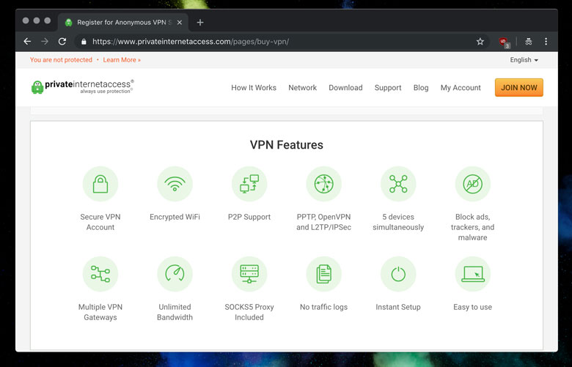Viewport: 572px width, 367px height.
Task: Open a new tab with the plus button
Action: coord(200,23)
